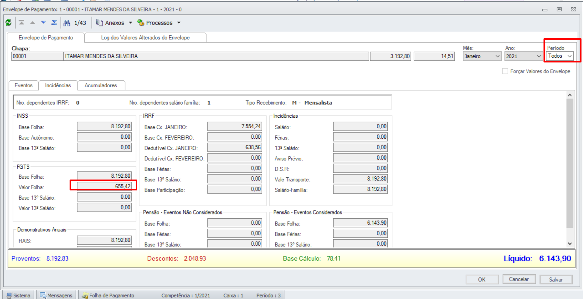This screenshot has width=583, height=299.
Task: Click Competência : 1/2021 status text
Action: coord(186,295)
